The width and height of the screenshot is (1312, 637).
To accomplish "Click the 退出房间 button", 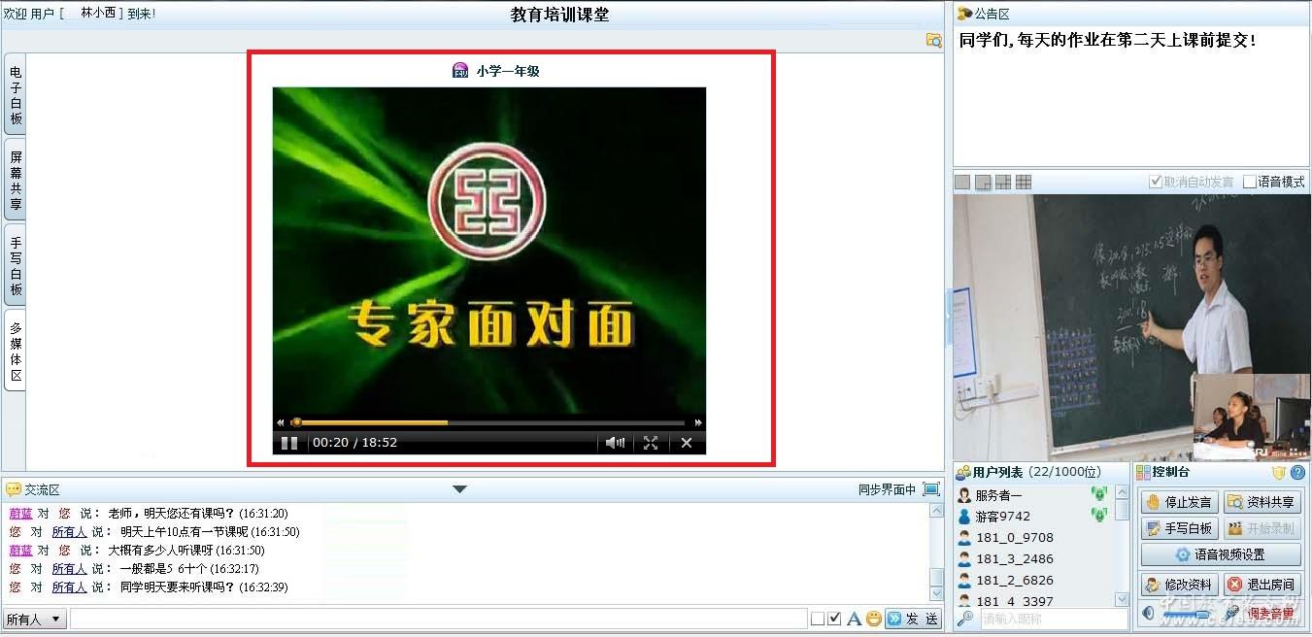I will (x=1261, y=585).
